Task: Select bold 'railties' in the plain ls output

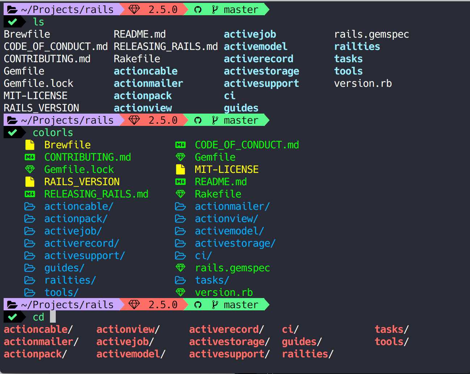Action: pos(357,47)
